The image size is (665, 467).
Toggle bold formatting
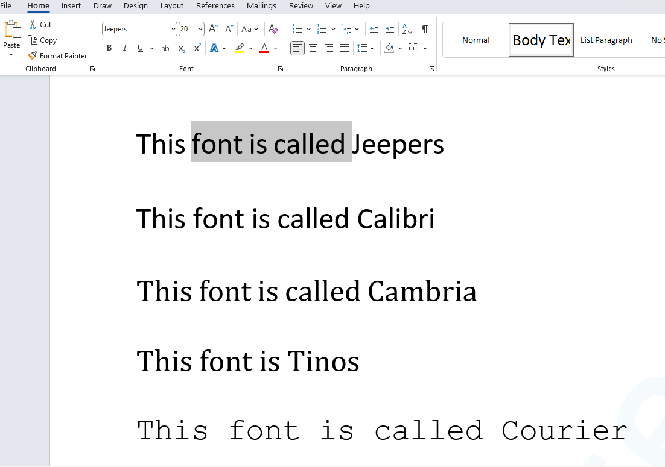pyautogui.click(x=109, y=48)
